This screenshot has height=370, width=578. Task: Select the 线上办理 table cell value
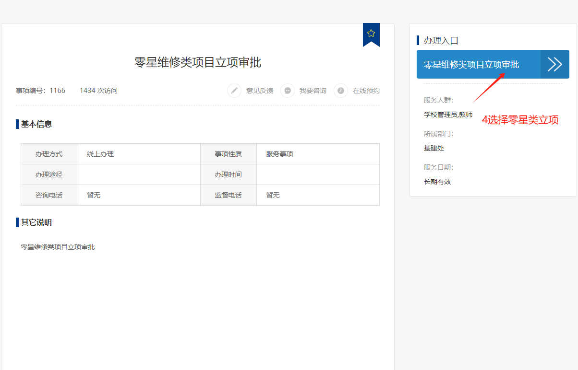coord(100,154)
